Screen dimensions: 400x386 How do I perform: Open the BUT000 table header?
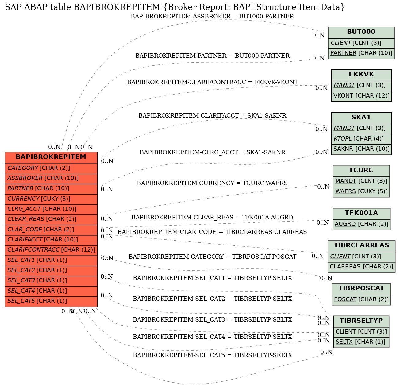[361, 33]
